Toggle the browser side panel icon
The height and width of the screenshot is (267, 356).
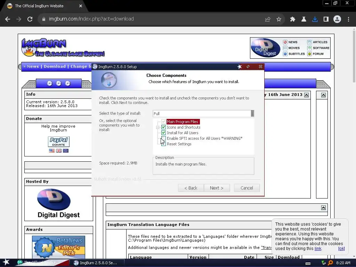[326, 19]
